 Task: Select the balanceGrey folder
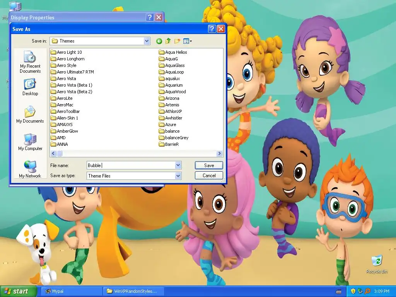point(174,138)
